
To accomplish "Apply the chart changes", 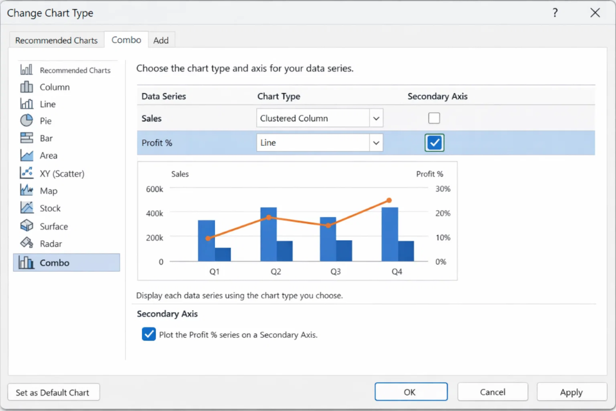I will (571, 392).
